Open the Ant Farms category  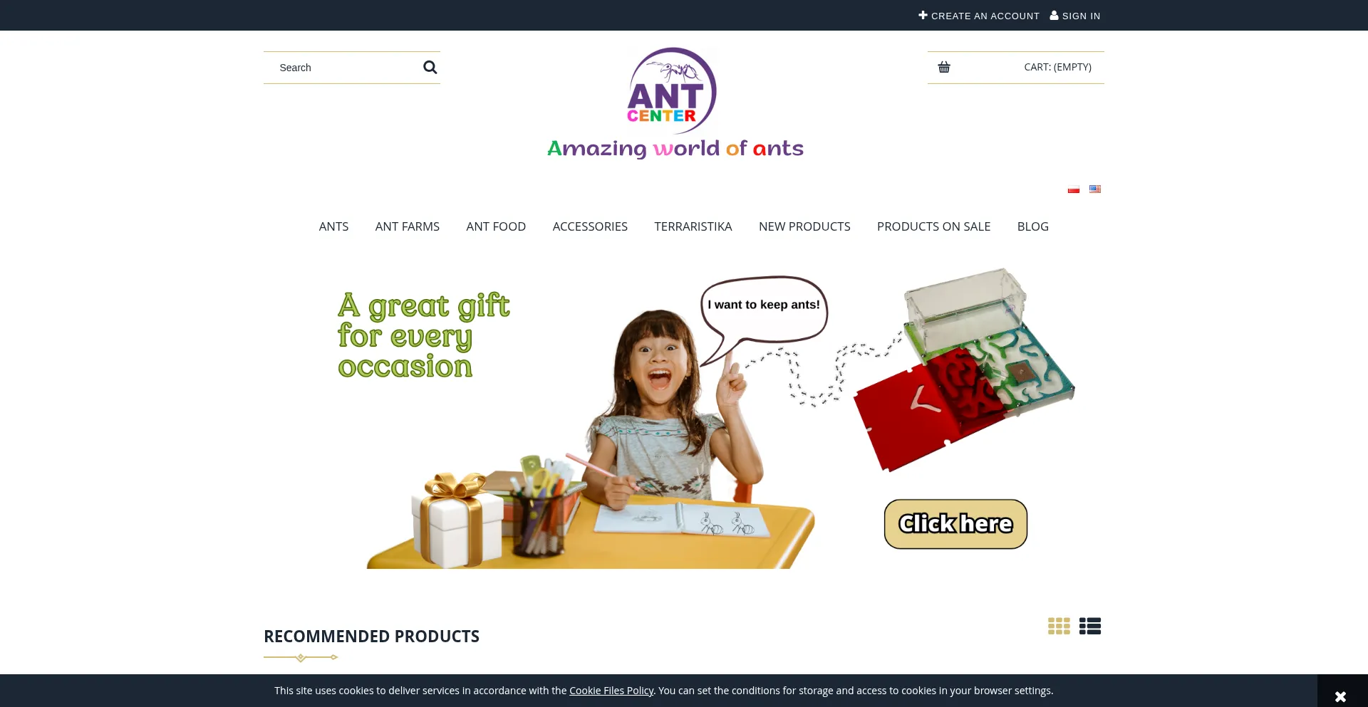(408, 226)
